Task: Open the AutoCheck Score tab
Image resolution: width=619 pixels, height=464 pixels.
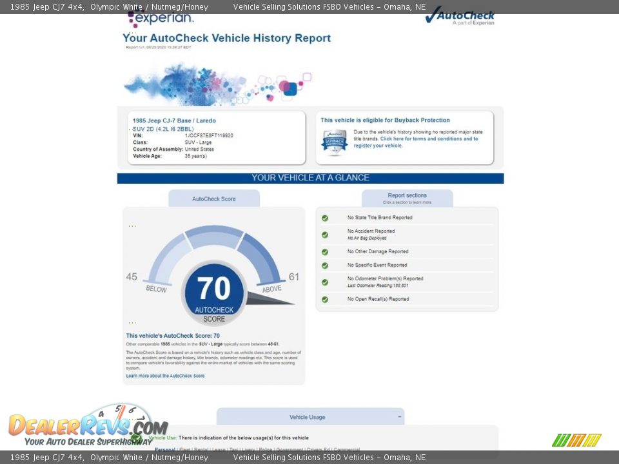Action: (214, 198)
